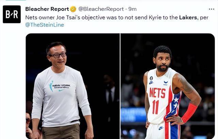Open the B/R profile avatar
The height and width of the screenshot is (139, 218).
pyautogui.click(x=12, y=14)
